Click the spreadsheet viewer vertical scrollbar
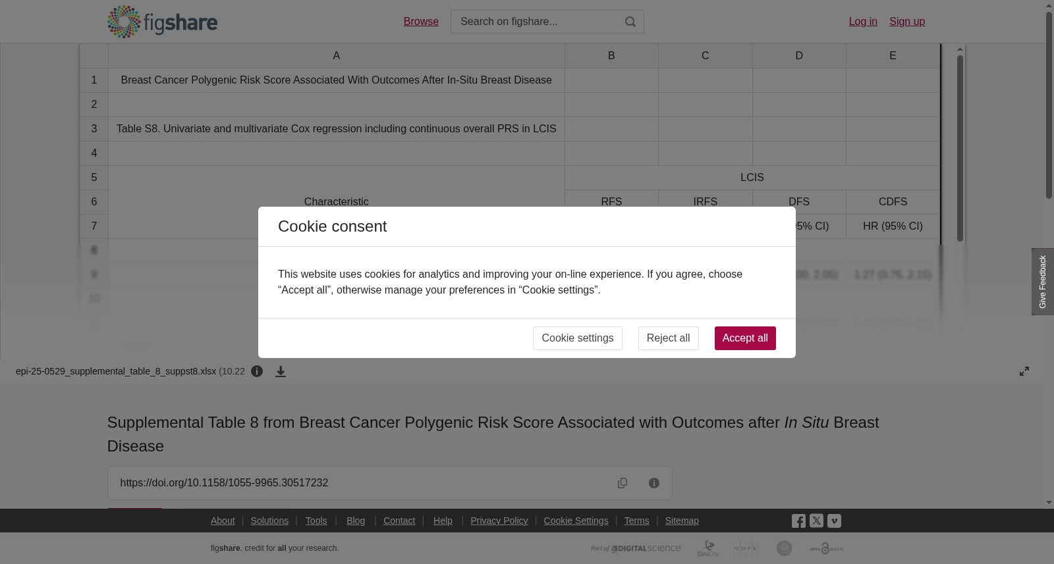1054x564 pixels. click(x=960, y=148)
